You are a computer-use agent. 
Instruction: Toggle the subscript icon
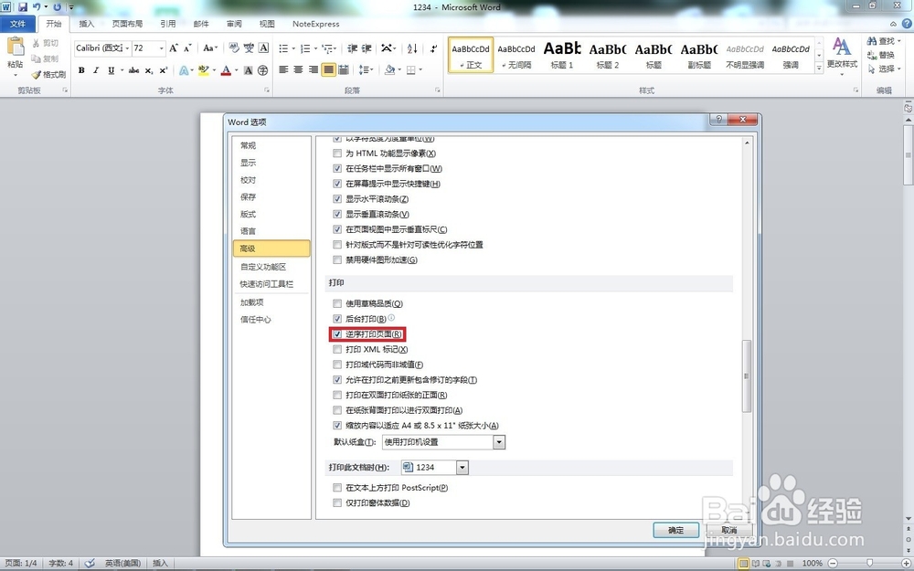148,69
